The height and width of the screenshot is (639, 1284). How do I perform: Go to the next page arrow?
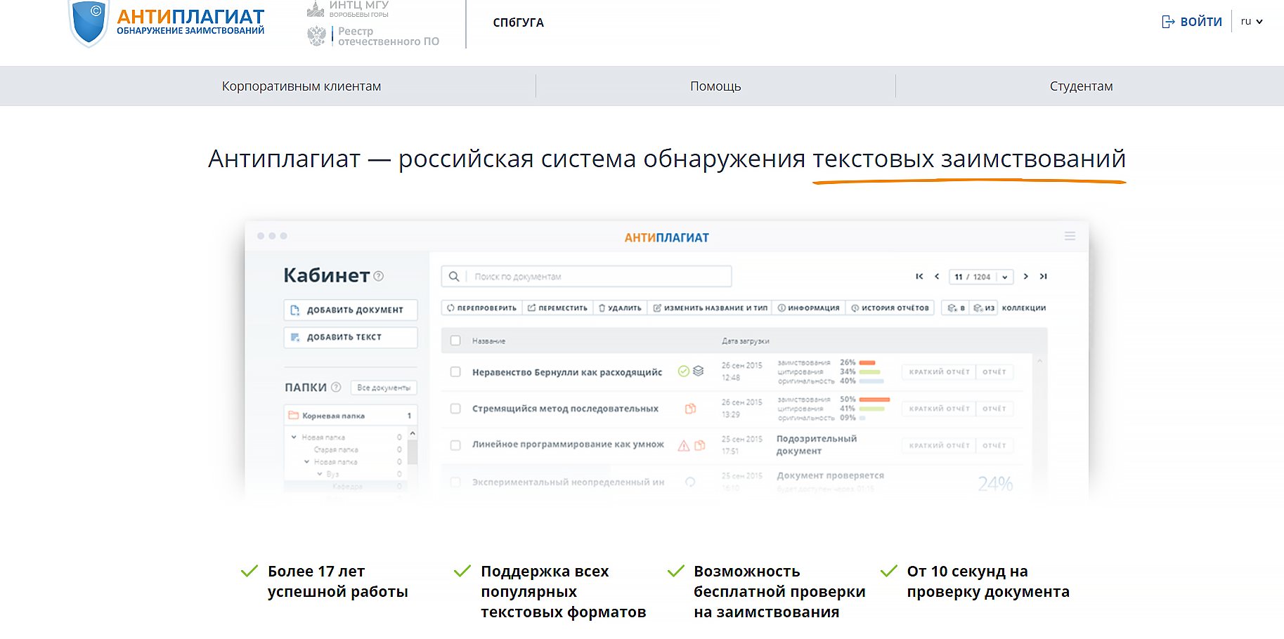coord(1026,277)
